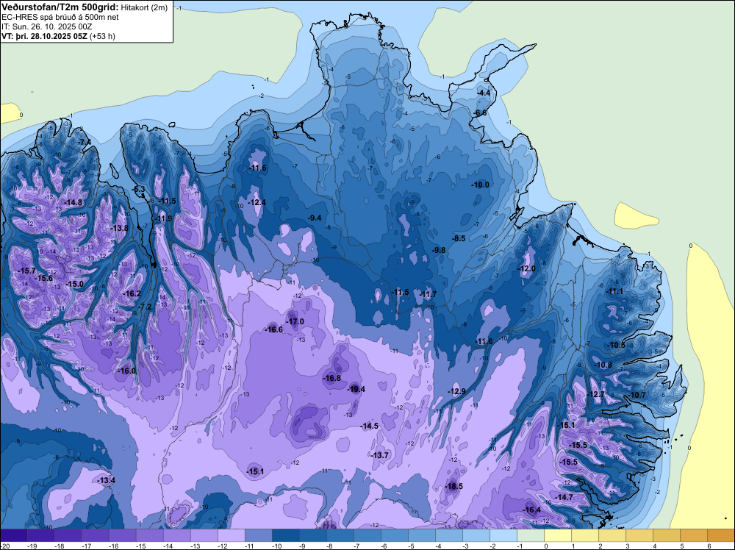The image size is (735, 550).
Task: Select the 'IT: Sun. 26. 10. 2025 00Z' line
Action: 47,26
